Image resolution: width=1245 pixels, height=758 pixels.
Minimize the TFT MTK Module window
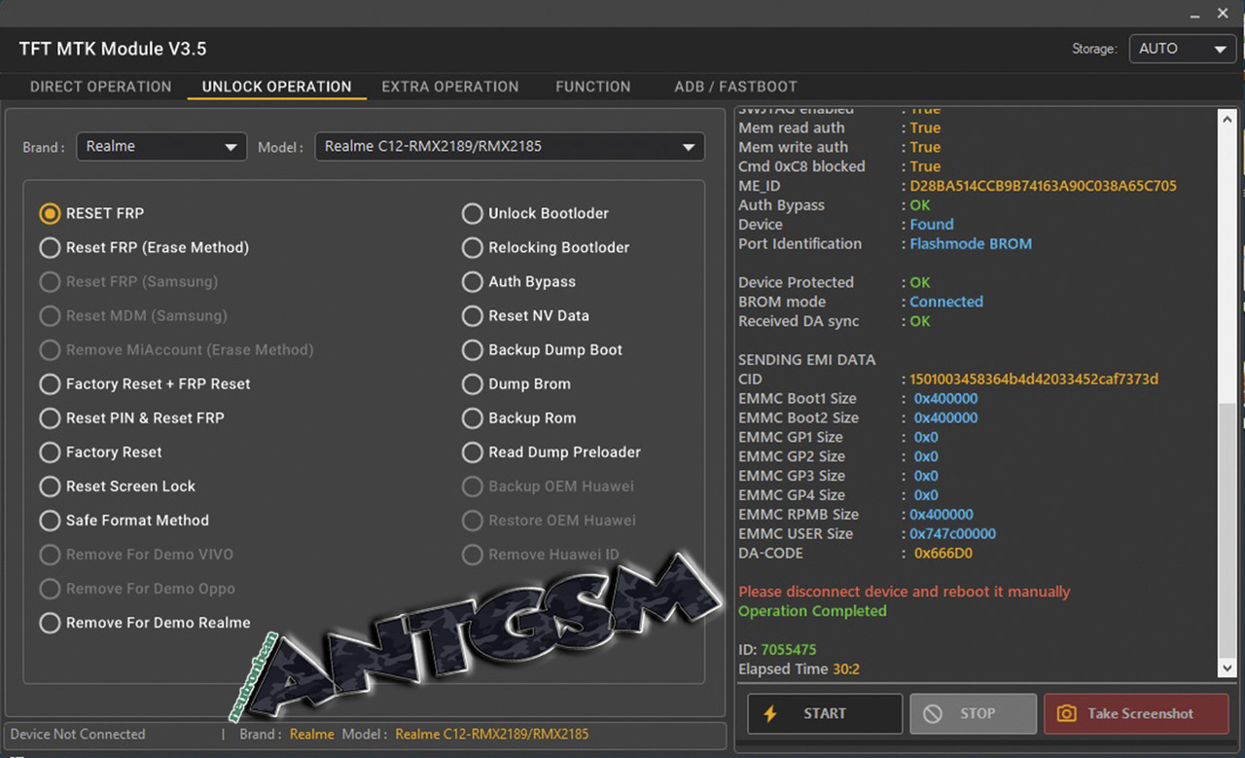(1194, 15)
